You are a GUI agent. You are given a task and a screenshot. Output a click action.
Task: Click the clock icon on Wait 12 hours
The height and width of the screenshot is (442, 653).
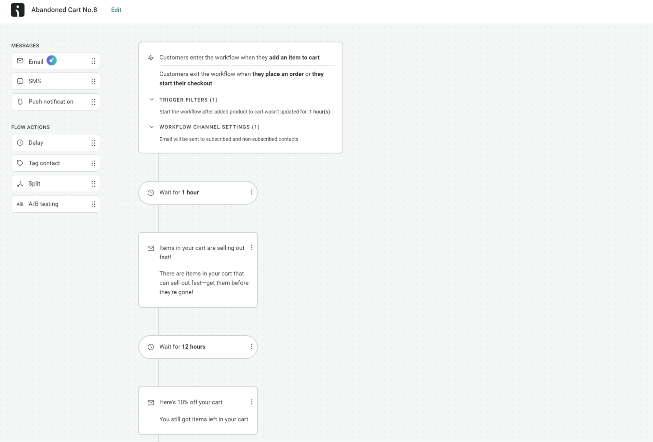pyautogui.click(x=151, y=347)
